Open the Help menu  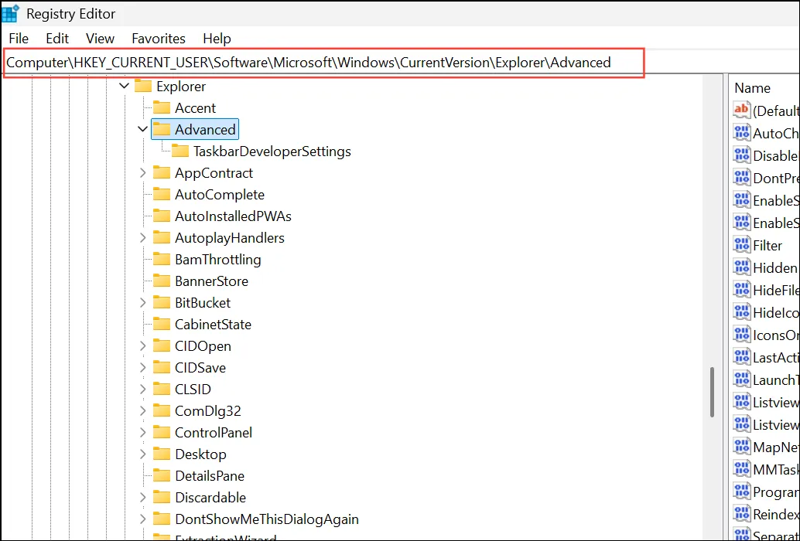[217, 39]
